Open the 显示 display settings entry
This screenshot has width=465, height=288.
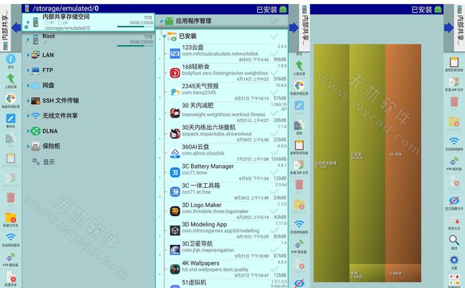tap(49, 162)
